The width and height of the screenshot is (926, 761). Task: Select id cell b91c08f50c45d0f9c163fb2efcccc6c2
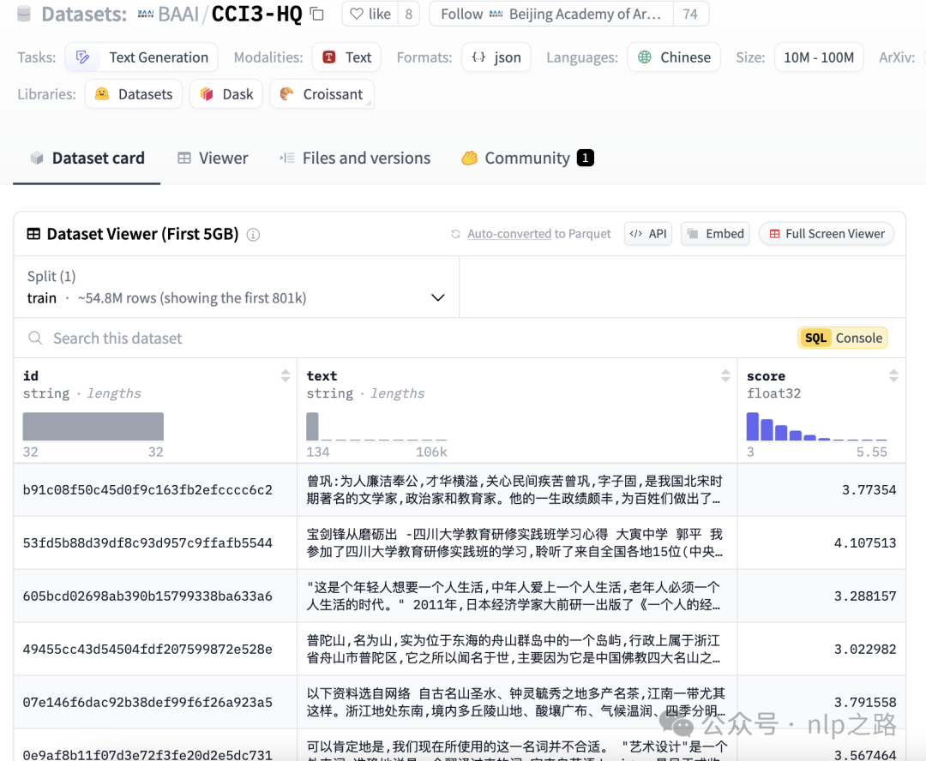click(147, 490)
